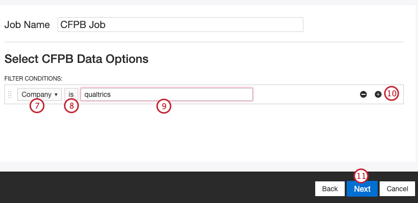Viewport: 418px width, 203px height.
Task: Click into the qualtrics filter value field
Action: pos(166,94)
